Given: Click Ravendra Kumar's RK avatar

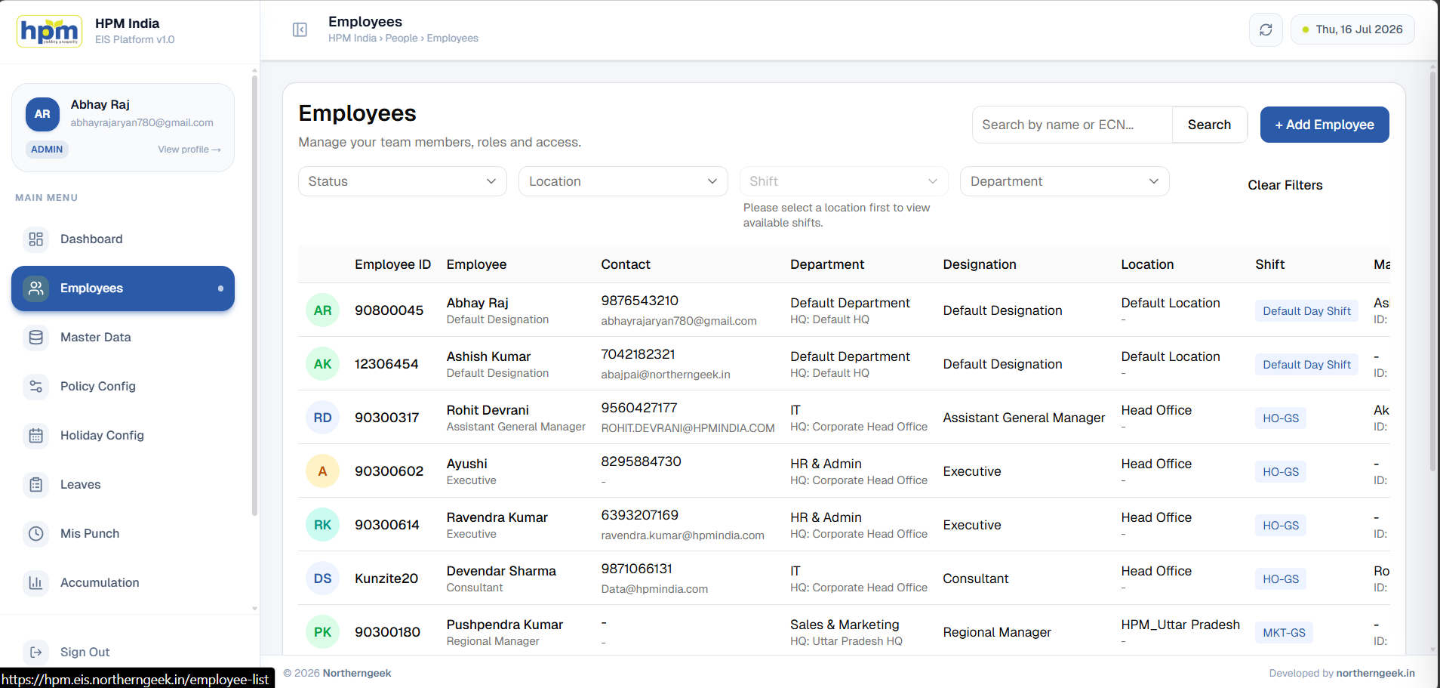Looking at the screenshot, I should click(322, 525).
